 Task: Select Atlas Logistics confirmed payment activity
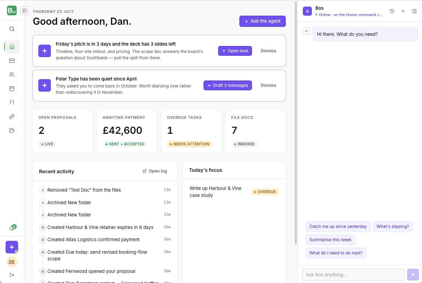tap(105, 239)
